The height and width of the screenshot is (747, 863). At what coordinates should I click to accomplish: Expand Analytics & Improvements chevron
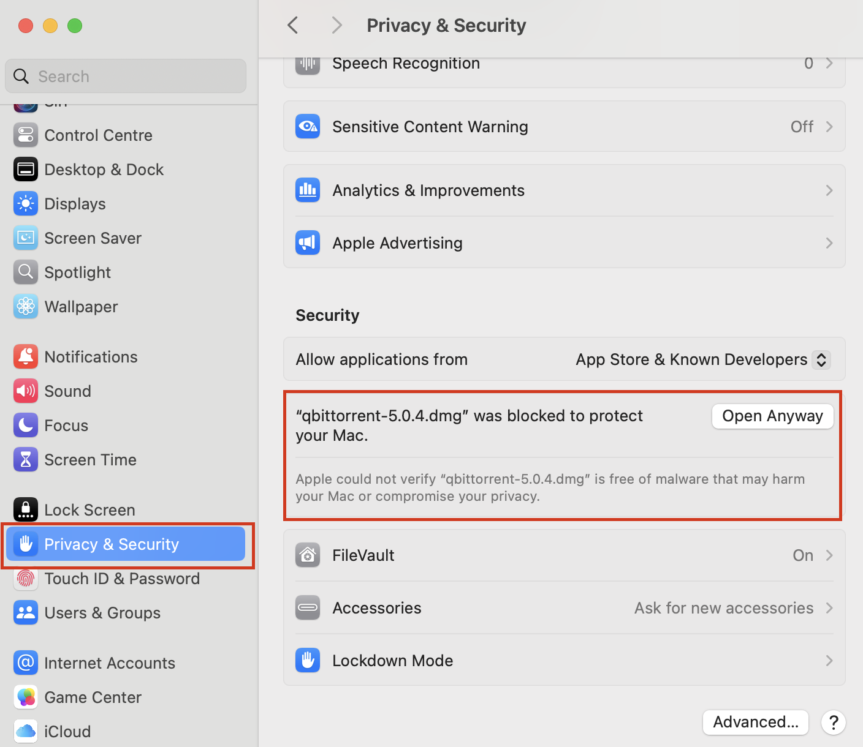tap(829, 190)
